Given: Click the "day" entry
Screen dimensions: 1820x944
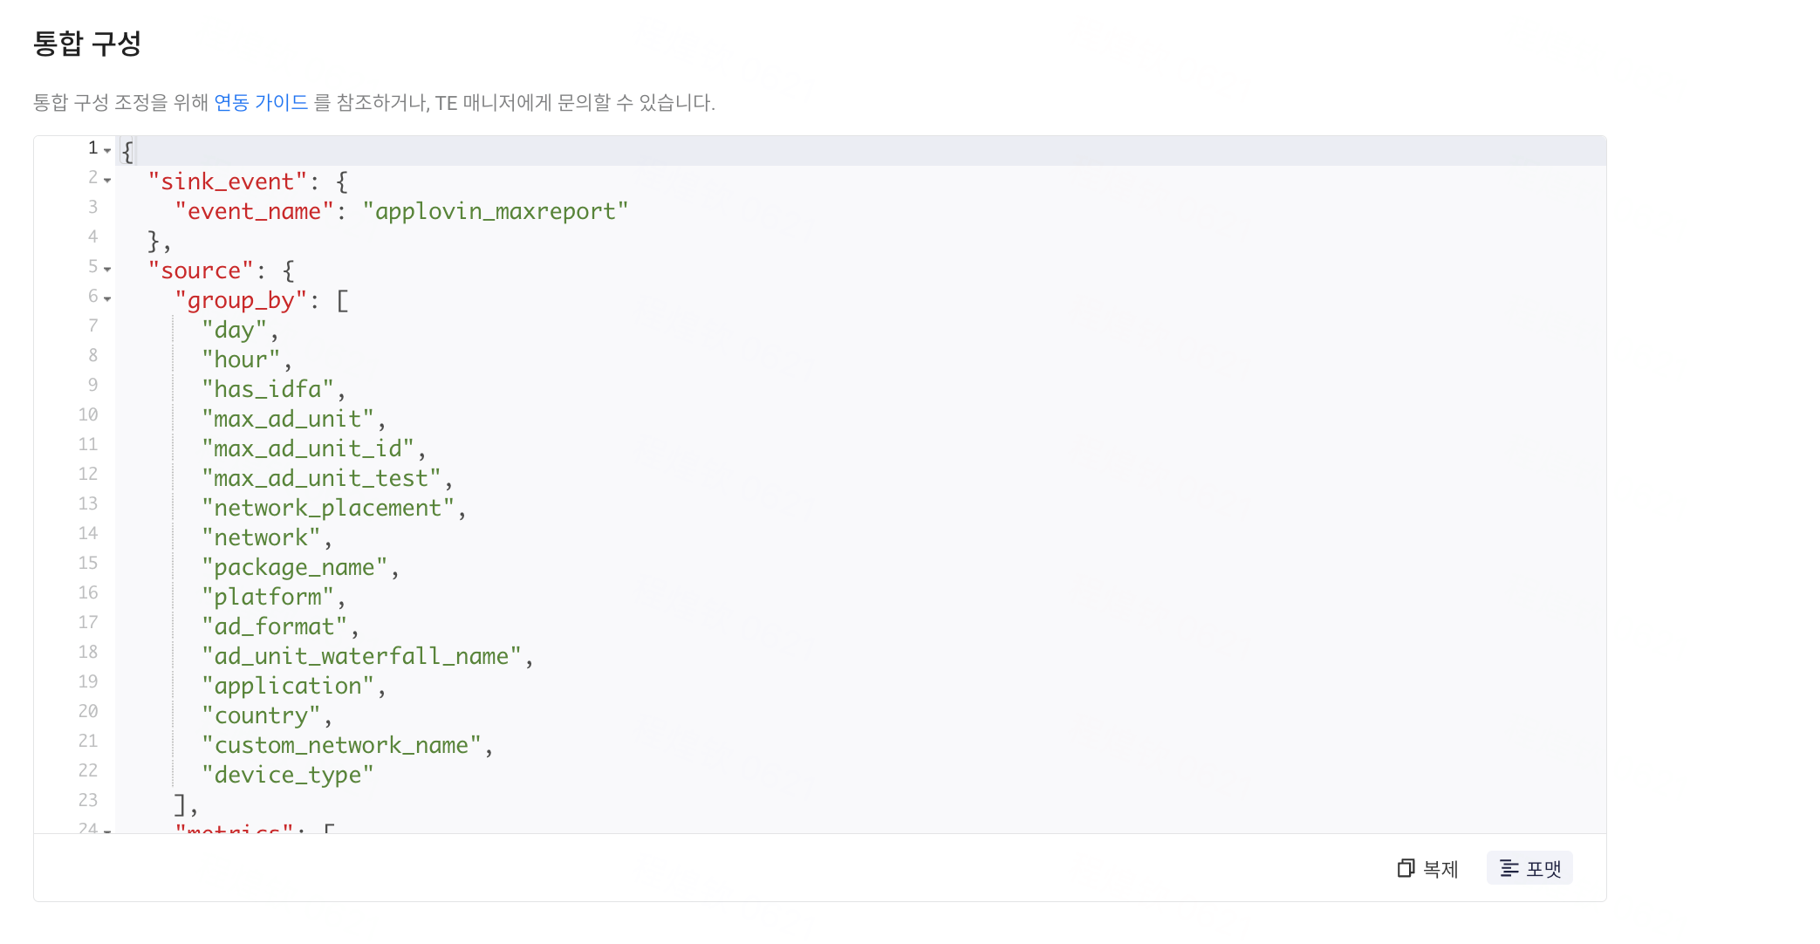Looking at the screenshot, I should coord(234,330).
